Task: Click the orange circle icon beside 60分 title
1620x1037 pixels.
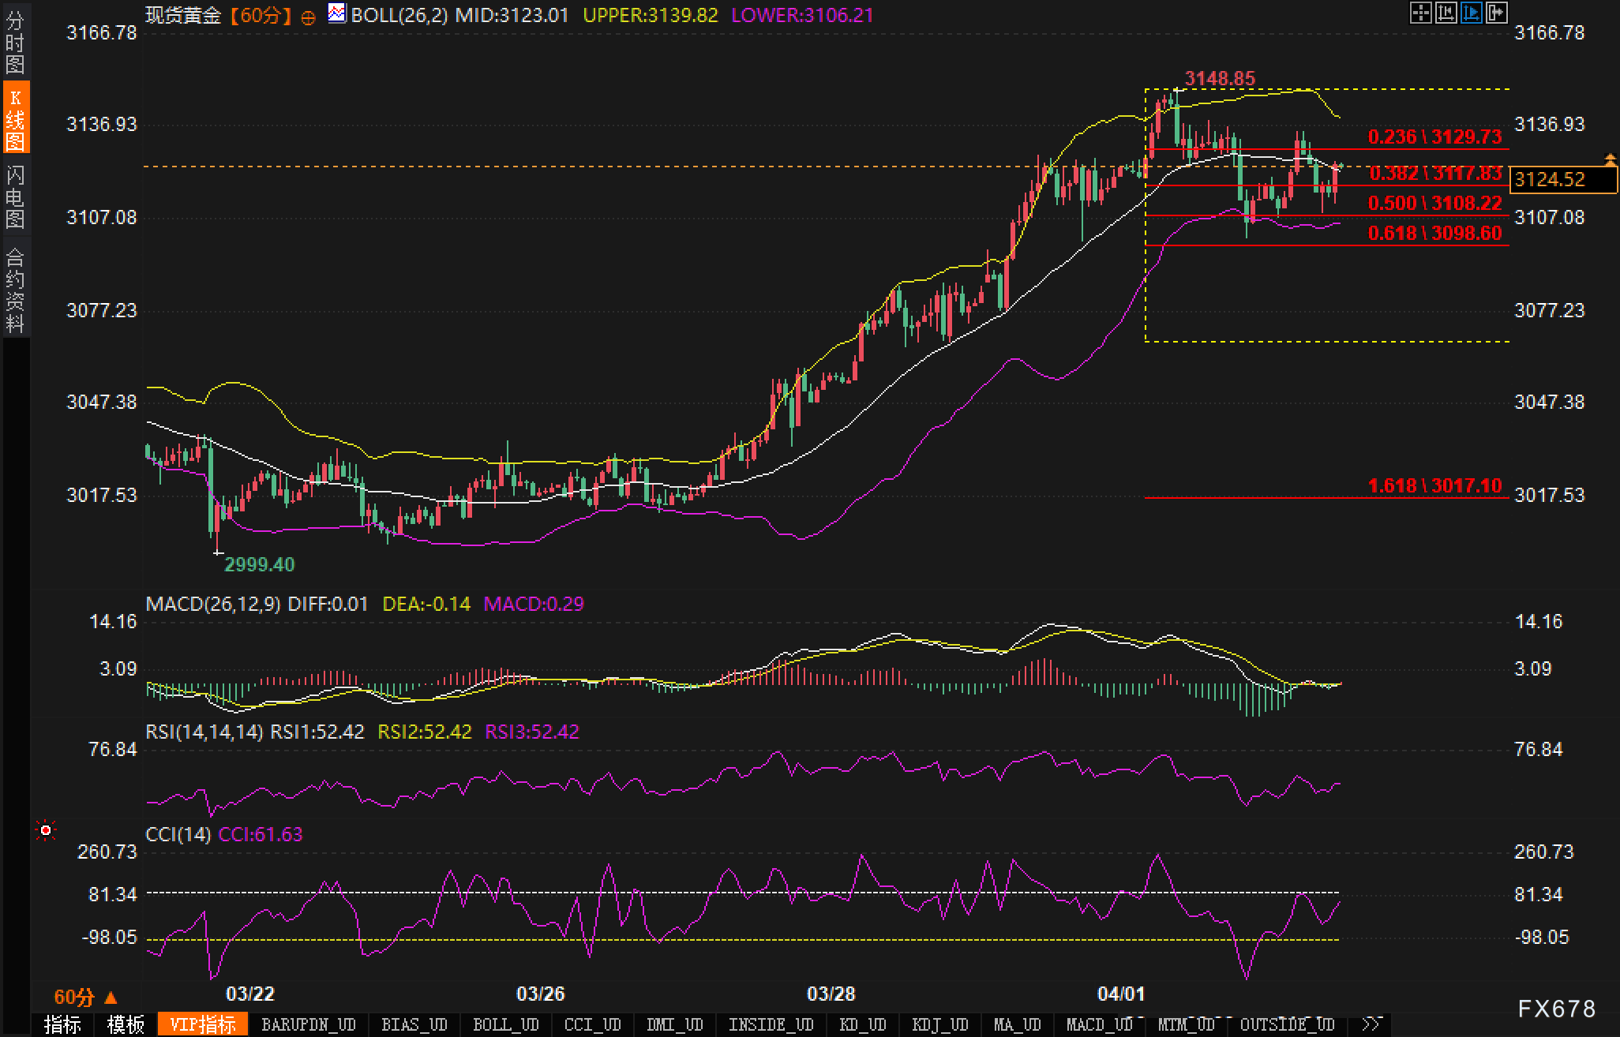Action: (309, 17)
